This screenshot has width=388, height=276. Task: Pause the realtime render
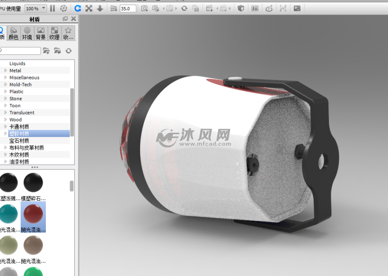tap(53, 8)
